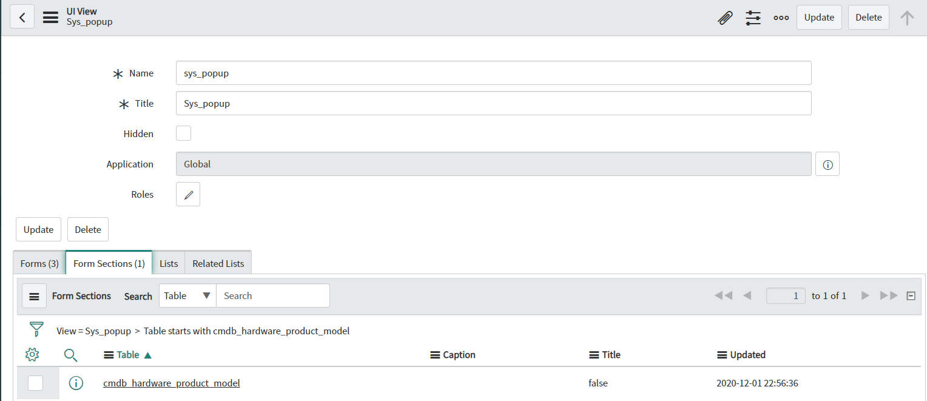Preview the cmdb_hardware_product_model record info icon
Screen dimensions: 927x401
pos(76,383)
